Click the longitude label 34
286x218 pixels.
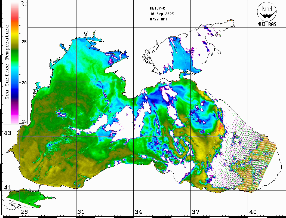point(138,212)
